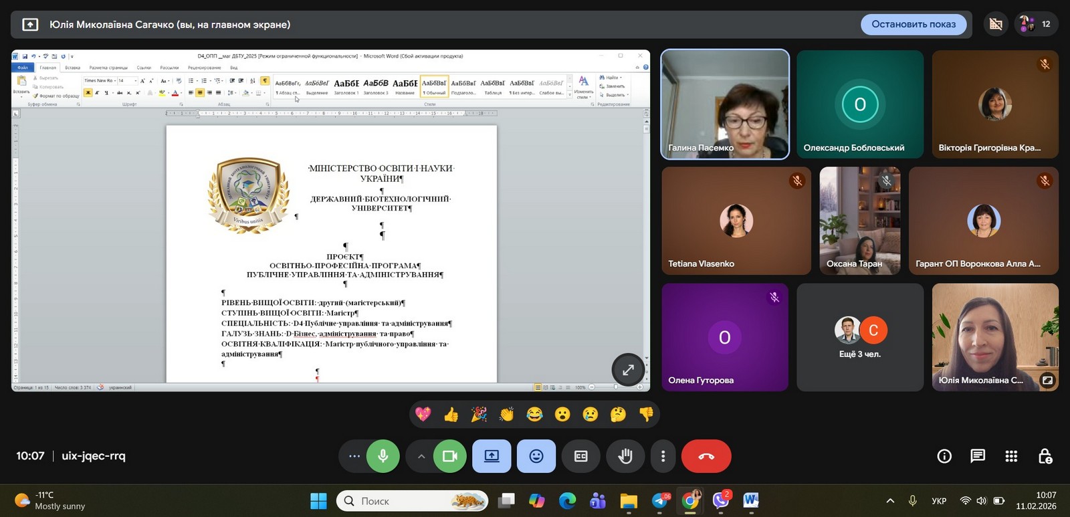Mute the microphone in the call bar
The height and width of the screenshot is (517, 1070).
[383, 456]
